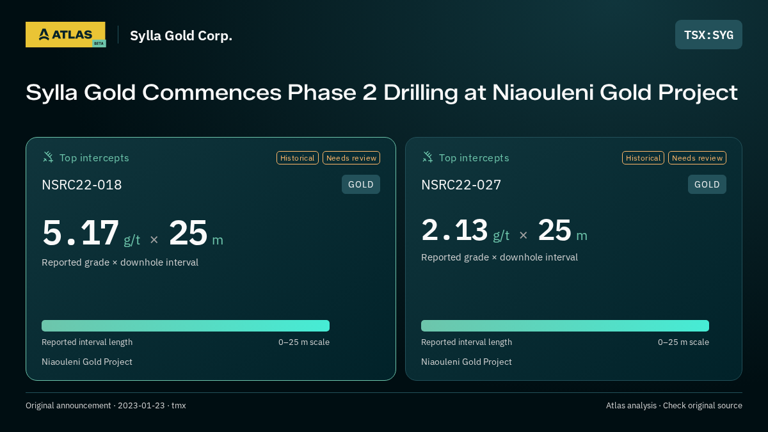
Task: Click 0–25 m scale label in NSRC22-018 card
Action: [304, 342]
